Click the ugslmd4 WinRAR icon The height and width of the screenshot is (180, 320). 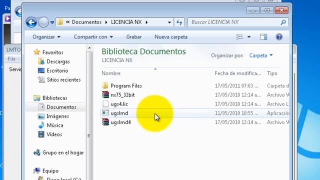[x=105, y=122]
